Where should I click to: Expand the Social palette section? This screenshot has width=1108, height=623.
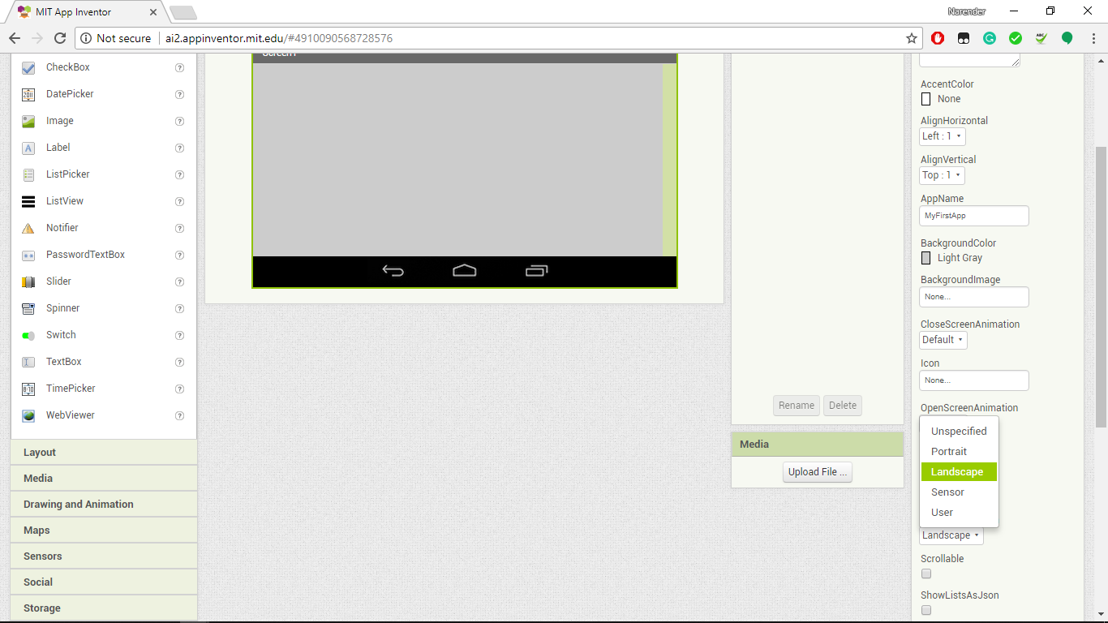click(x=104, y=582)
